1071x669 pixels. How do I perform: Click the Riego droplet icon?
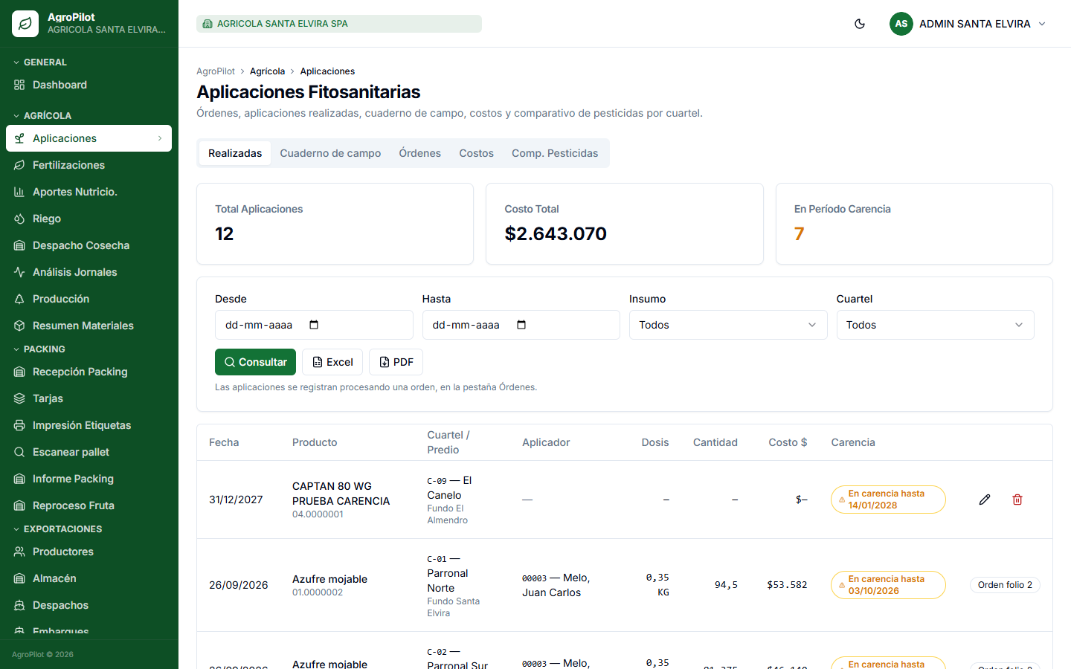click(19, 219)
